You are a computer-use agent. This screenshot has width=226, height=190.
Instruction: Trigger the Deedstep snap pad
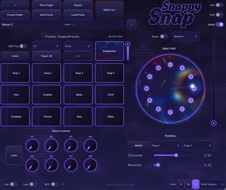[16, 117]
